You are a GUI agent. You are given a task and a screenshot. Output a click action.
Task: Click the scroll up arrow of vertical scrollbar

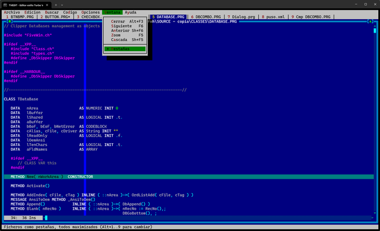click(x=375, y=26)
